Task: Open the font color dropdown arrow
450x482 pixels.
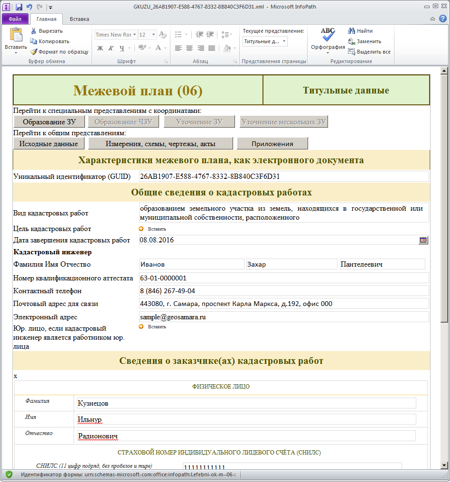Action: click(165, 48)
